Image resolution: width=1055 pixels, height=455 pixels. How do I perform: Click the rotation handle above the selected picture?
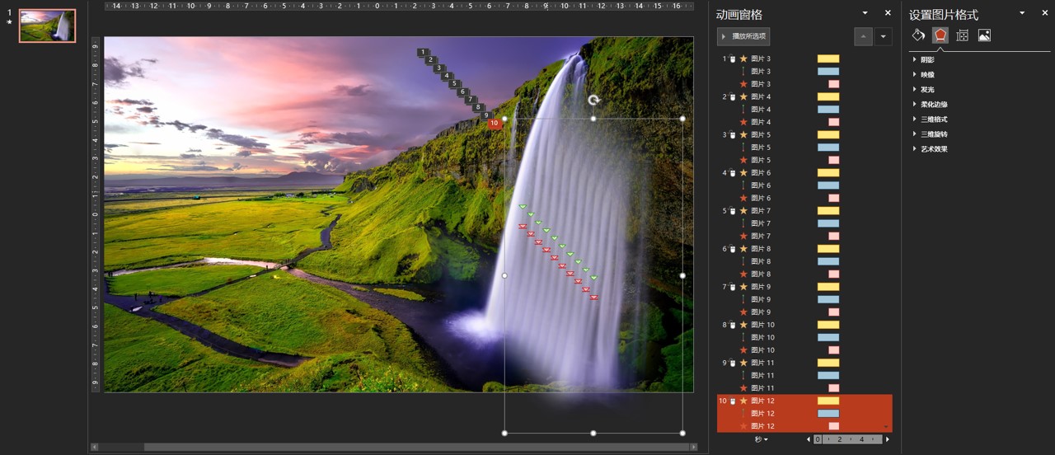click(x=593, y=101)
